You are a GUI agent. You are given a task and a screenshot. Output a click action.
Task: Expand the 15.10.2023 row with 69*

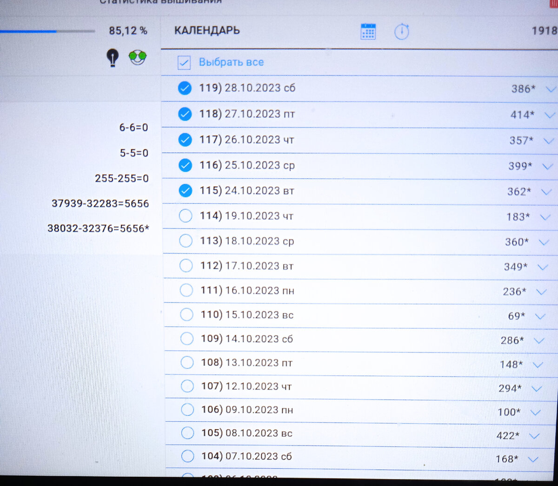(540, 317)
